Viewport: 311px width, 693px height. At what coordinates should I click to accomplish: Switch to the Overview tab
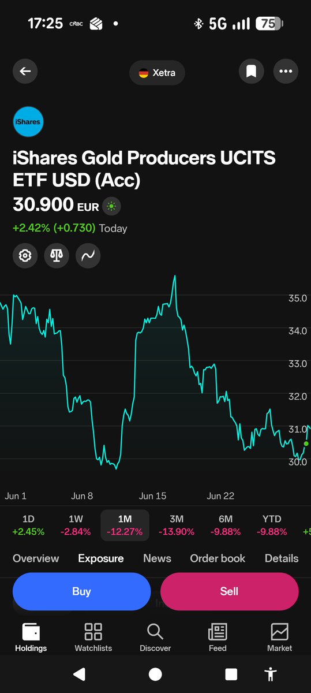click(x=36, y=558)
